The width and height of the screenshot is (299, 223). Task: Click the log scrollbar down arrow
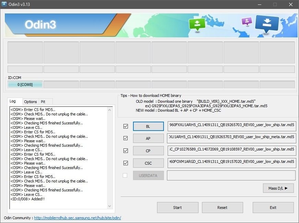(x=109, y=206)
